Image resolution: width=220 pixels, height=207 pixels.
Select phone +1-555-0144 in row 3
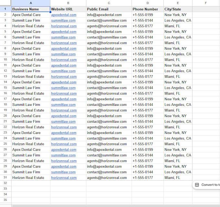click(148, 20)
